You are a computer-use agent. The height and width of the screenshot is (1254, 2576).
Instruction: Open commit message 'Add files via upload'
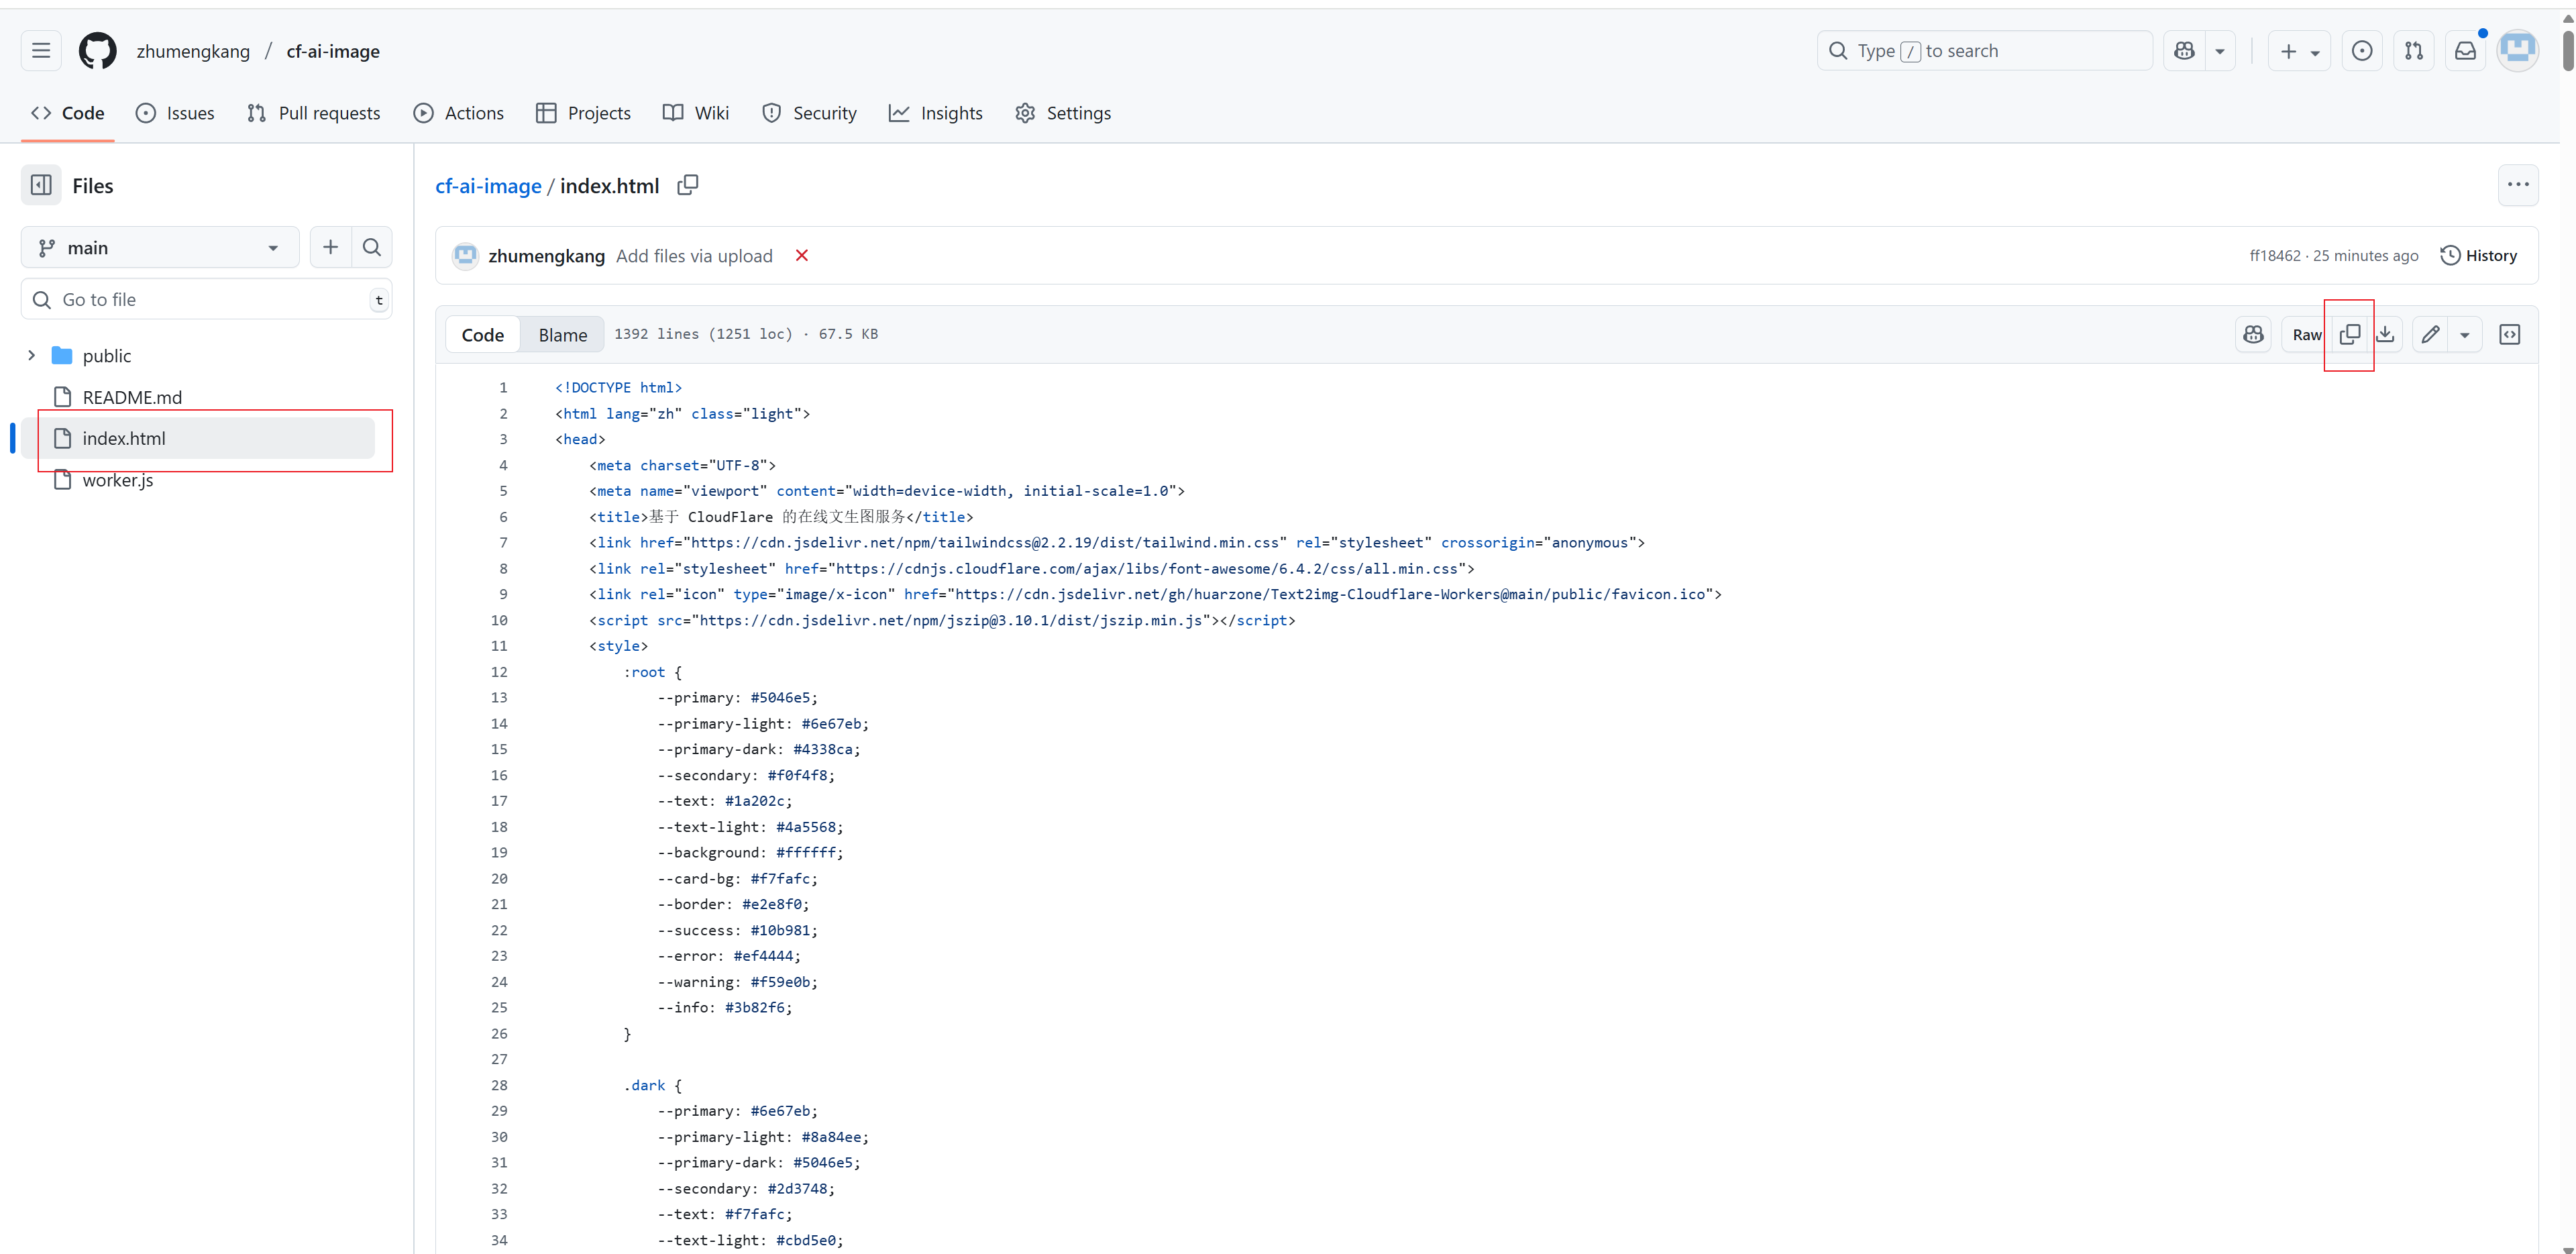[694, 256]
